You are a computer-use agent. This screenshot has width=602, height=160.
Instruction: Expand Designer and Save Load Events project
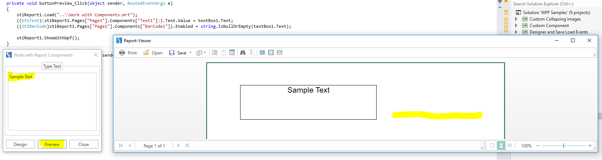click(x=516, y=32)
